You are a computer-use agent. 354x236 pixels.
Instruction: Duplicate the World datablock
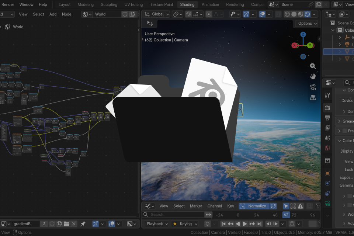tap(132, 14)
